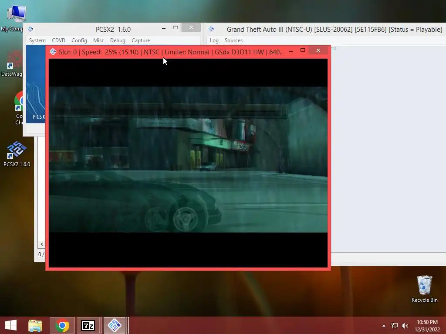Screen dimensions: 446x334
Task: Select the PCSX2 1.6.0 desktop shortcut
Action: click(x=17, y=154)
